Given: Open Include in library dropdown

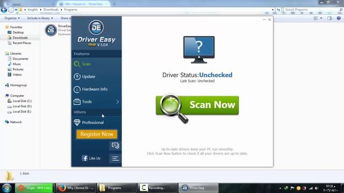Looking at the screenshot, I should coord(40,18).
